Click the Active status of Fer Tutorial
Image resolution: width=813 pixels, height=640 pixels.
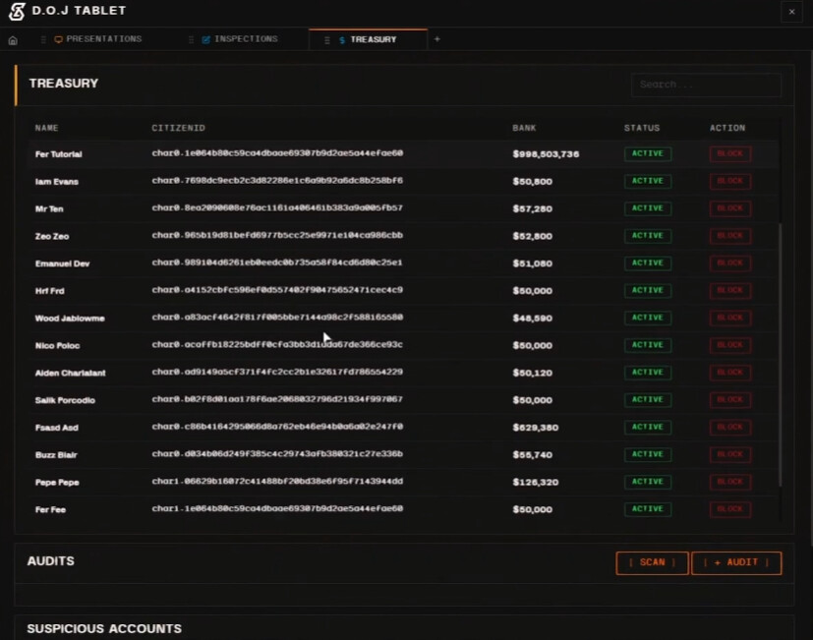pos(648,153)
